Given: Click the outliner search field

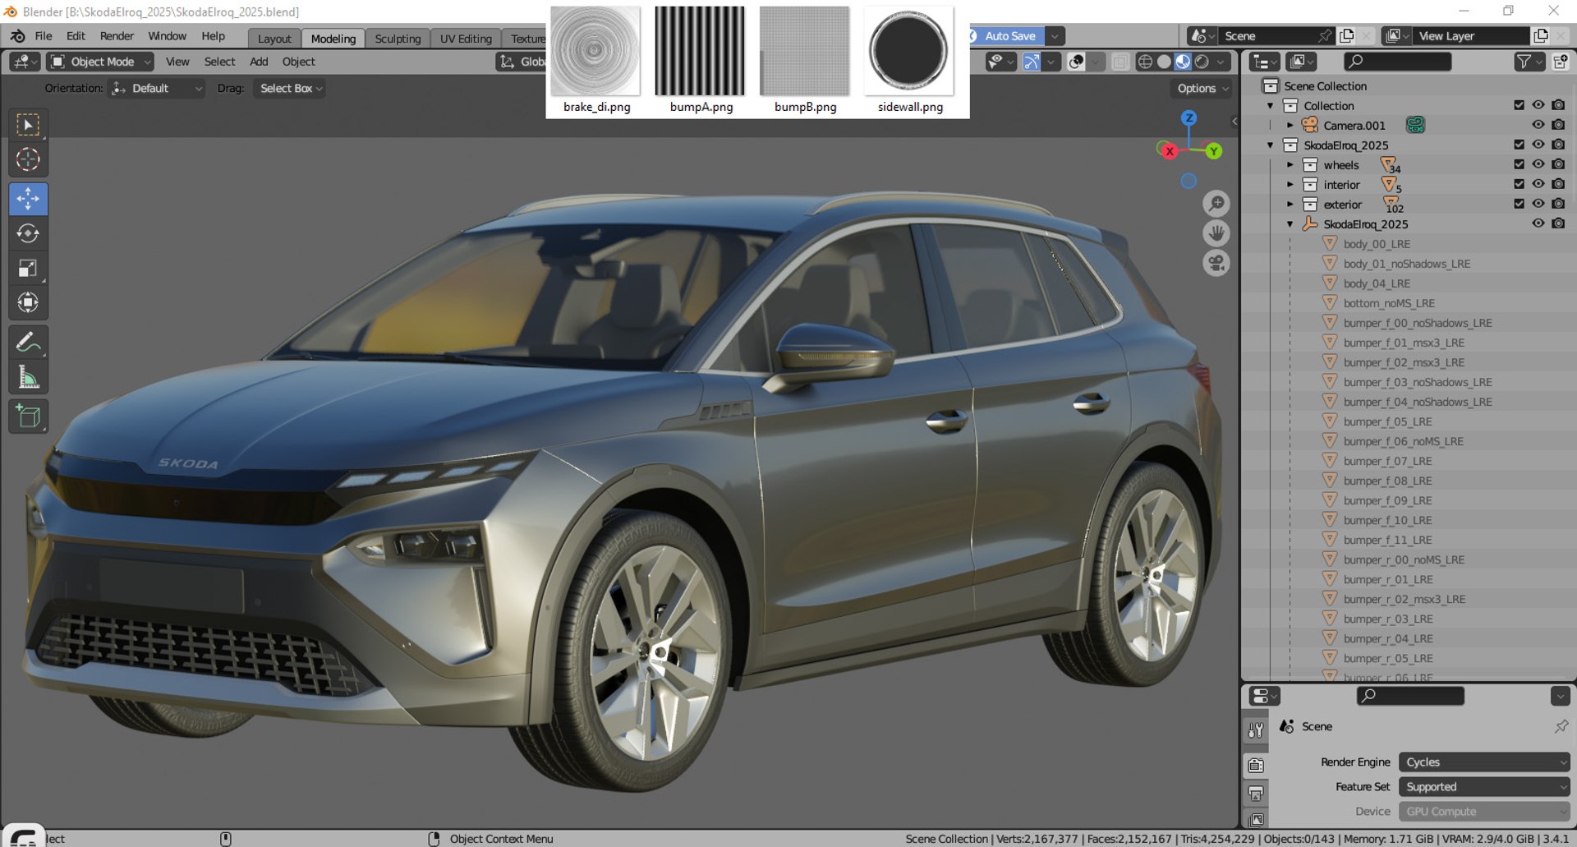Looking at the screenshot, I should pos(1397,62).
